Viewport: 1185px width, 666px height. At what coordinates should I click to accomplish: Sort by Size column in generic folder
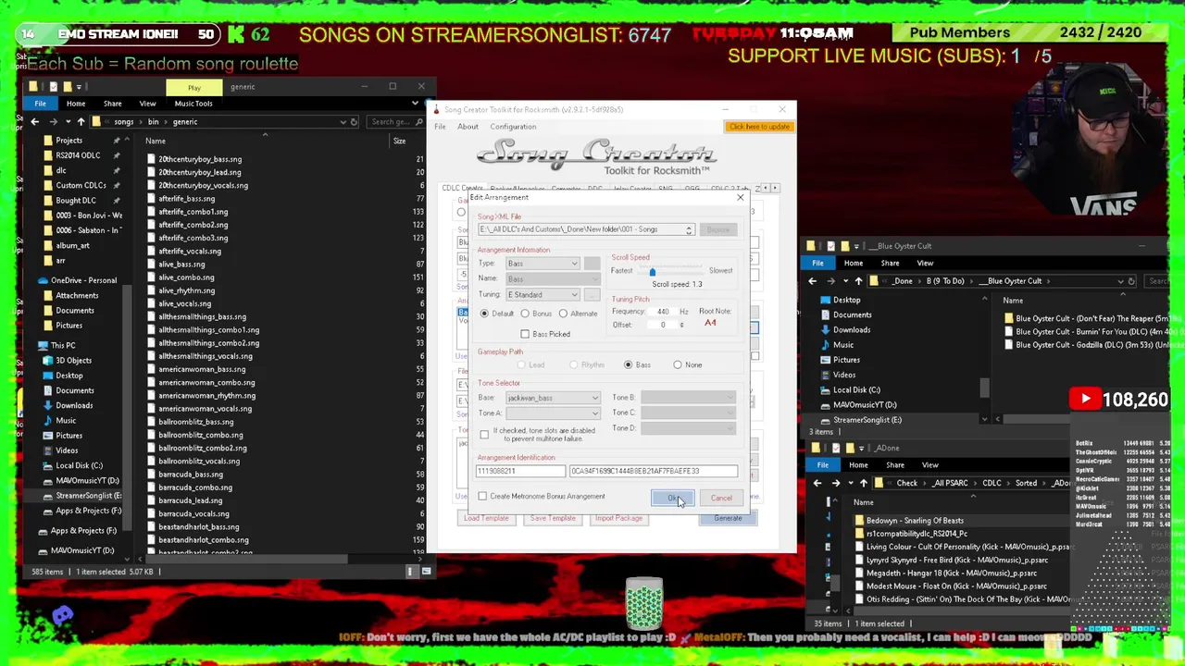click(399, 142)
